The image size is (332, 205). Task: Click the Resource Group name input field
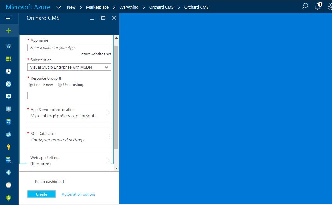click(69, 95)
